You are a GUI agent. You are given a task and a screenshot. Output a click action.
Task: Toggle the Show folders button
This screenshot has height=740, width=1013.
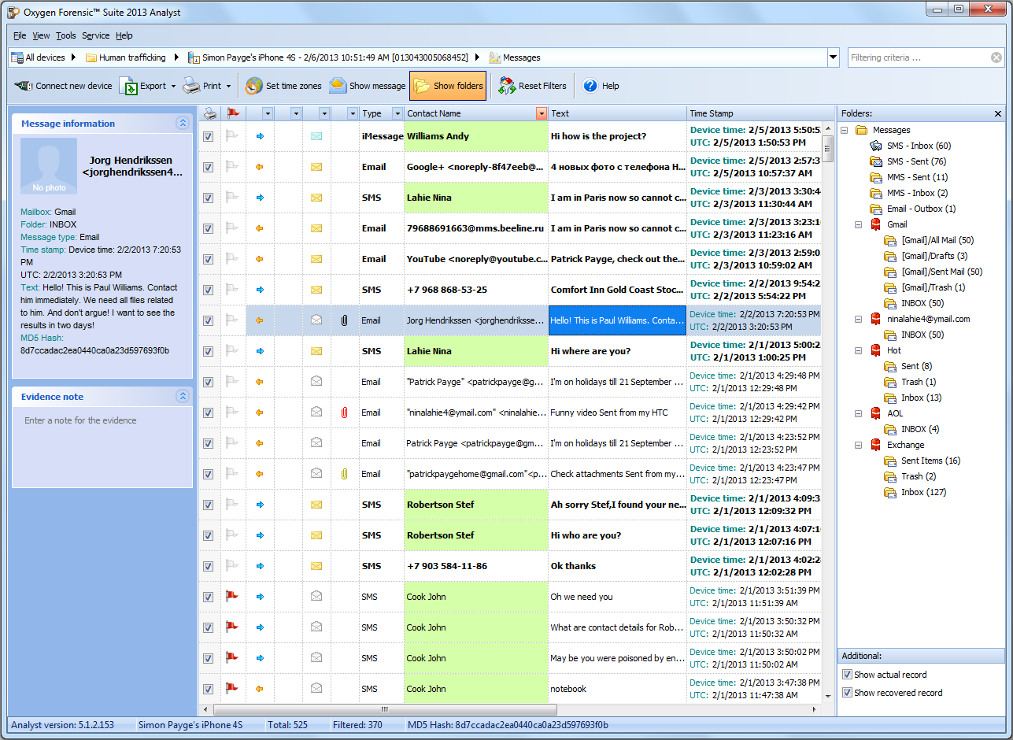pos(448,86)
